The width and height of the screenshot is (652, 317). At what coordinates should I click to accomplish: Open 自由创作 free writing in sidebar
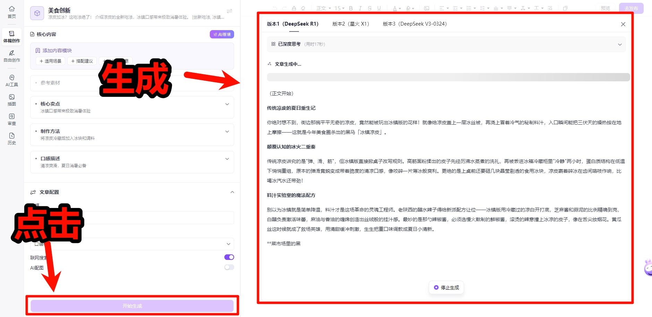tap(12, 56)
